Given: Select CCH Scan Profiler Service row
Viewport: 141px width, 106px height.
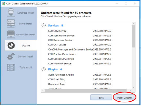Looking at the screenshot, I should click(x=80, y=36).
